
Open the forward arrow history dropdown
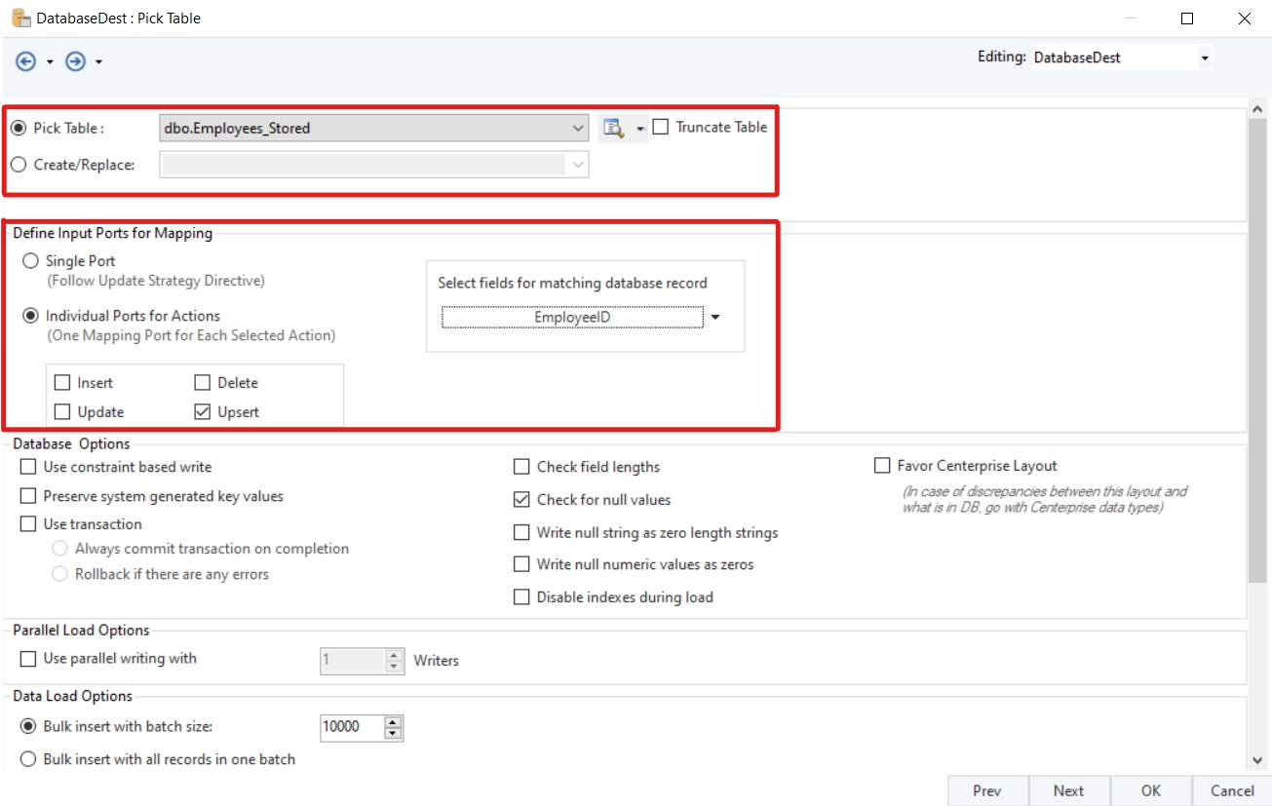coord(98,62)
